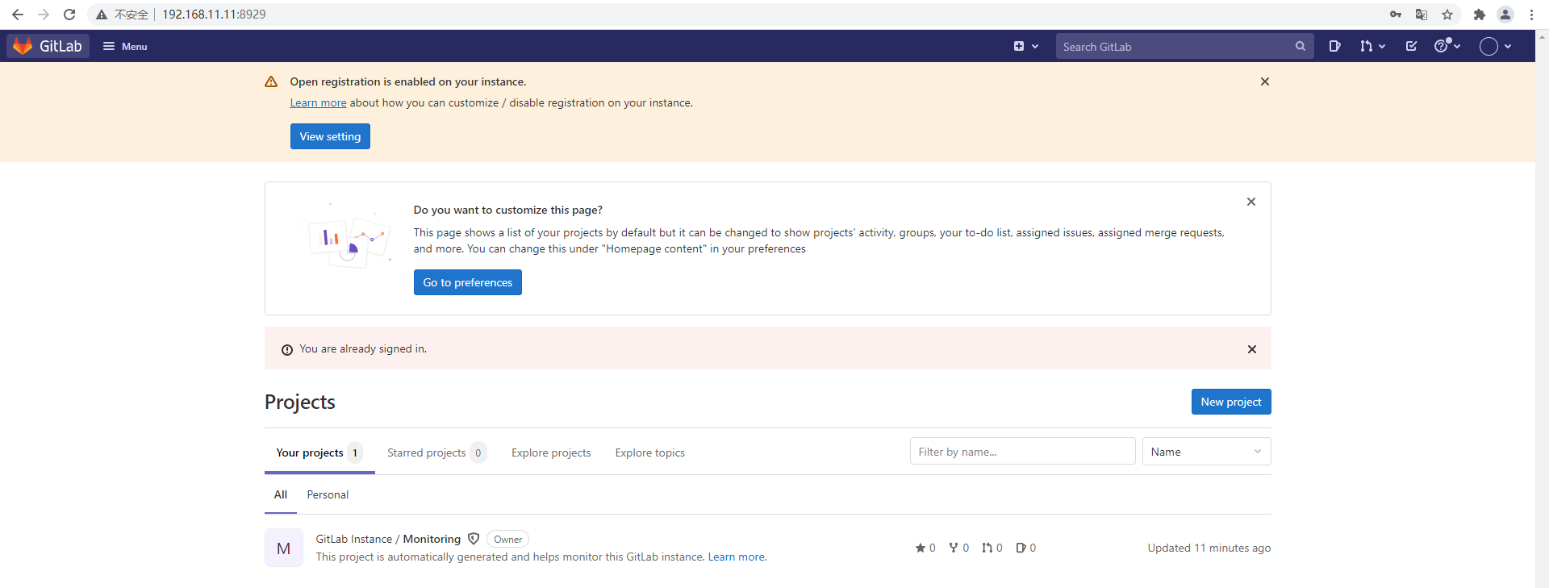The height and width of the screenshot is (588, 1549).
Task: Open the browser extensions puzzle icon
Action: [1479, 15]
